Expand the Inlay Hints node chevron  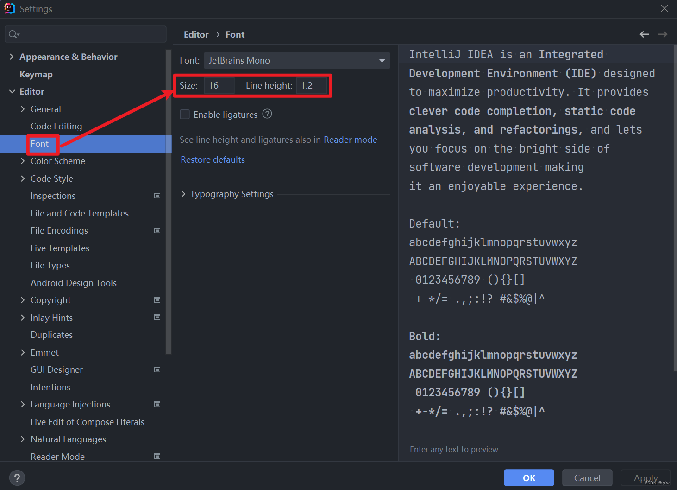coord(23,318)
